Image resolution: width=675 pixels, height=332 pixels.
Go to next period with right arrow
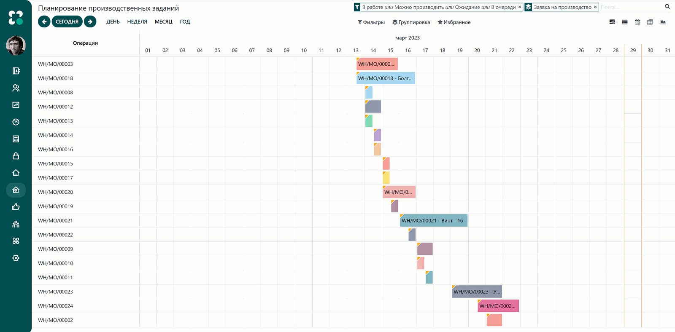coord(90,21)
